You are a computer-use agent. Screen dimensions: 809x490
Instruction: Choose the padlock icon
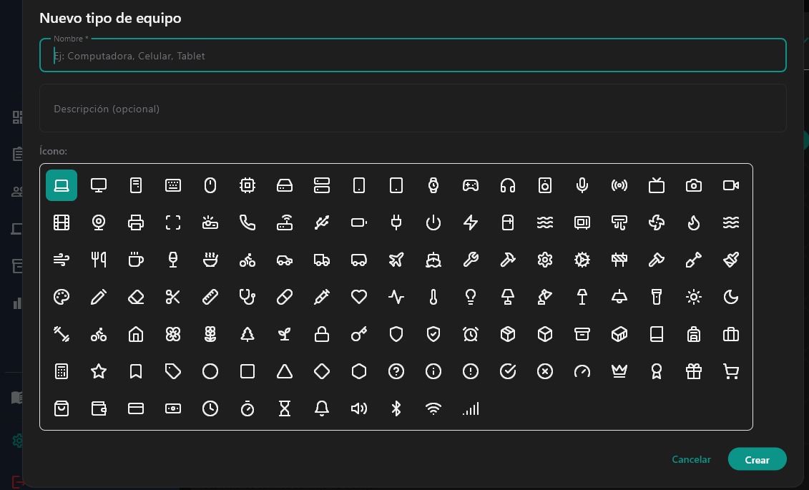point(322,334)
